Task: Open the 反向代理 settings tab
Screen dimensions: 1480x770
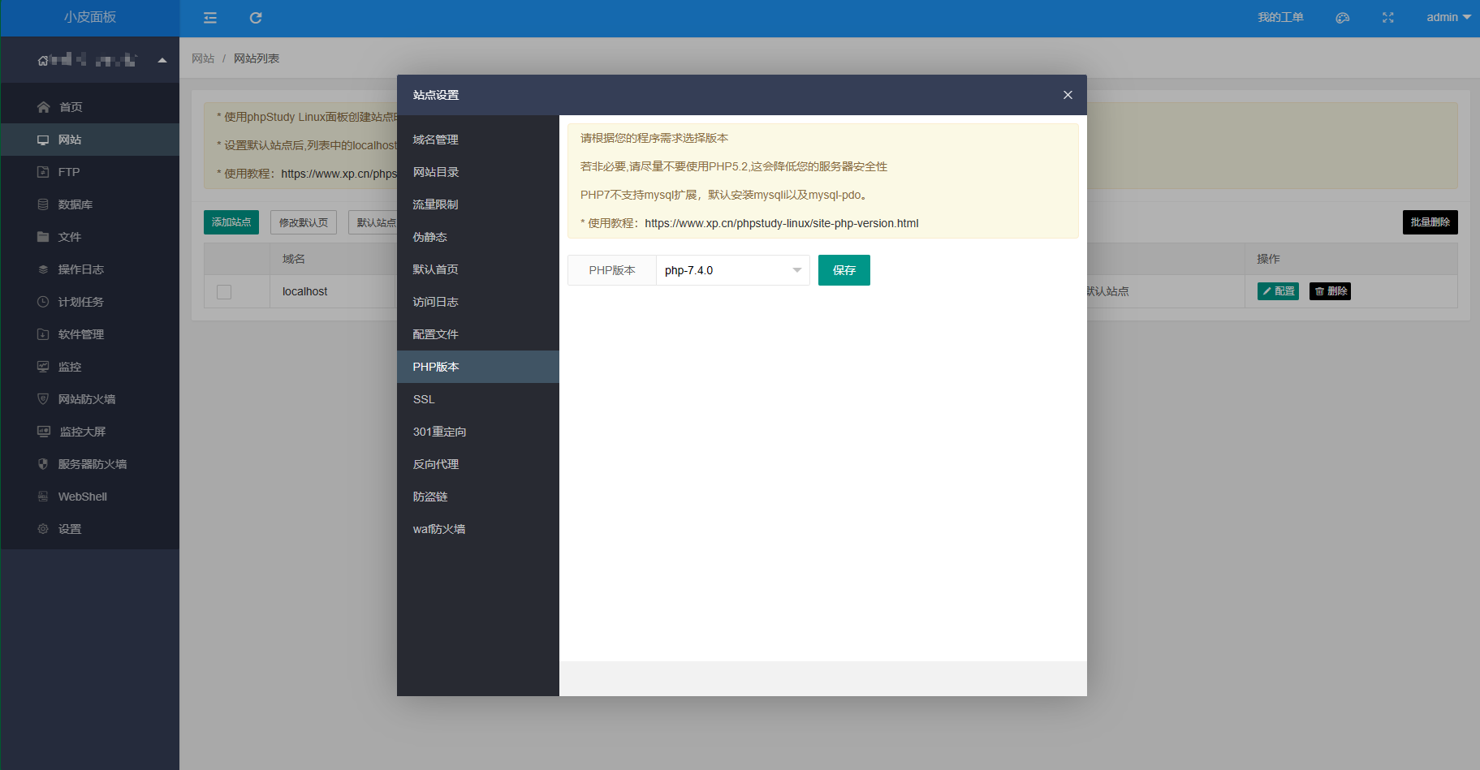Action: tap(435, 463)
